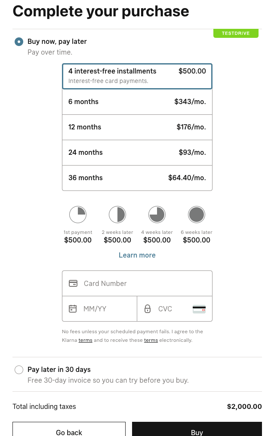The width and height of the screenshot is (268, 436).
Task: Click the Klarna terms link
Action: 85,340
